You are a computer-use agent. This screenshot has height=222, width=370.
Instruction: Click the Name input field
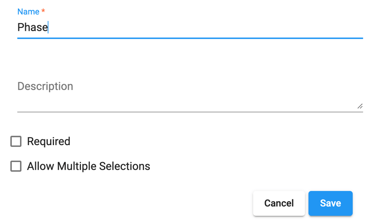[x=190, y=28]
